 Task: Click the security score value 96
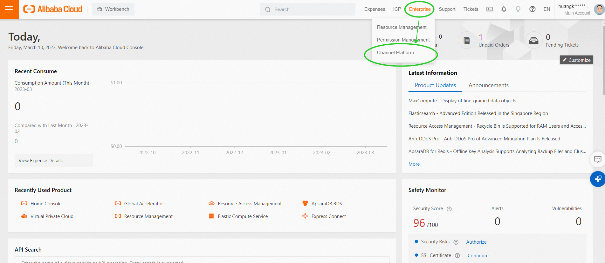tap(419, 223)
